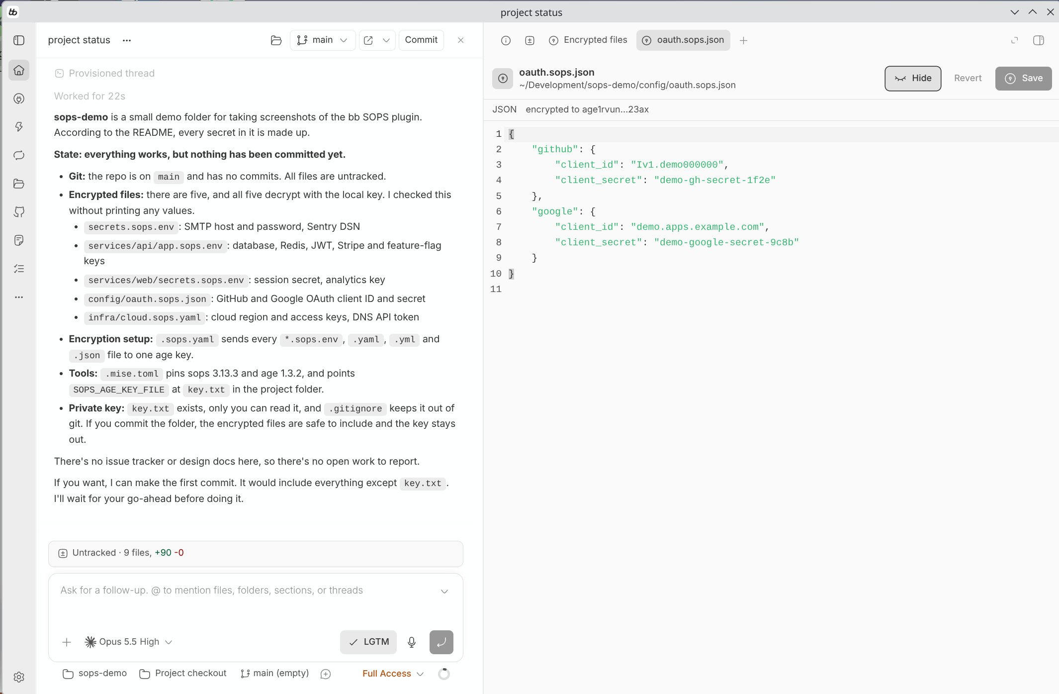1059x694 pixels.
Task: Click Revert for oauth.sops.json
Action: (968, 79)
